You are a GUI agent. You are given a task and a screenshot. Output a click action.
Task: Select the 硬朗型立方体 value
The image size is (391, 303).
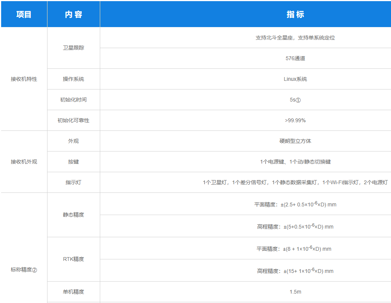(295, 141)
